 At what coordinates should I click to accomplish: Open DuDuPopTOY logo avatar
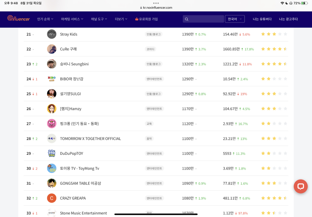pyautogui.click(x=52, y=154)
